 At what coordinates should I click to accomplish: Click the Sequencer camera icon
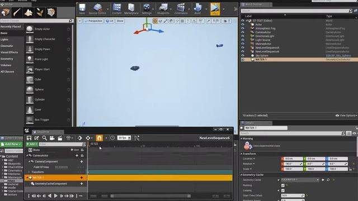[52, 138]
